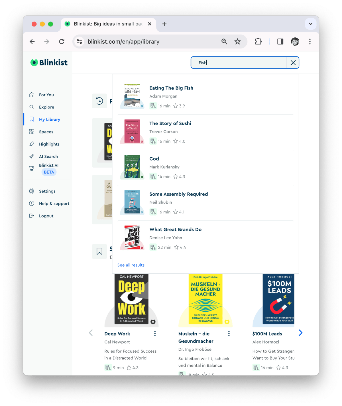Click into the Fish search field
Viewport: 342px width, 406px height.
tap(239, 63)
